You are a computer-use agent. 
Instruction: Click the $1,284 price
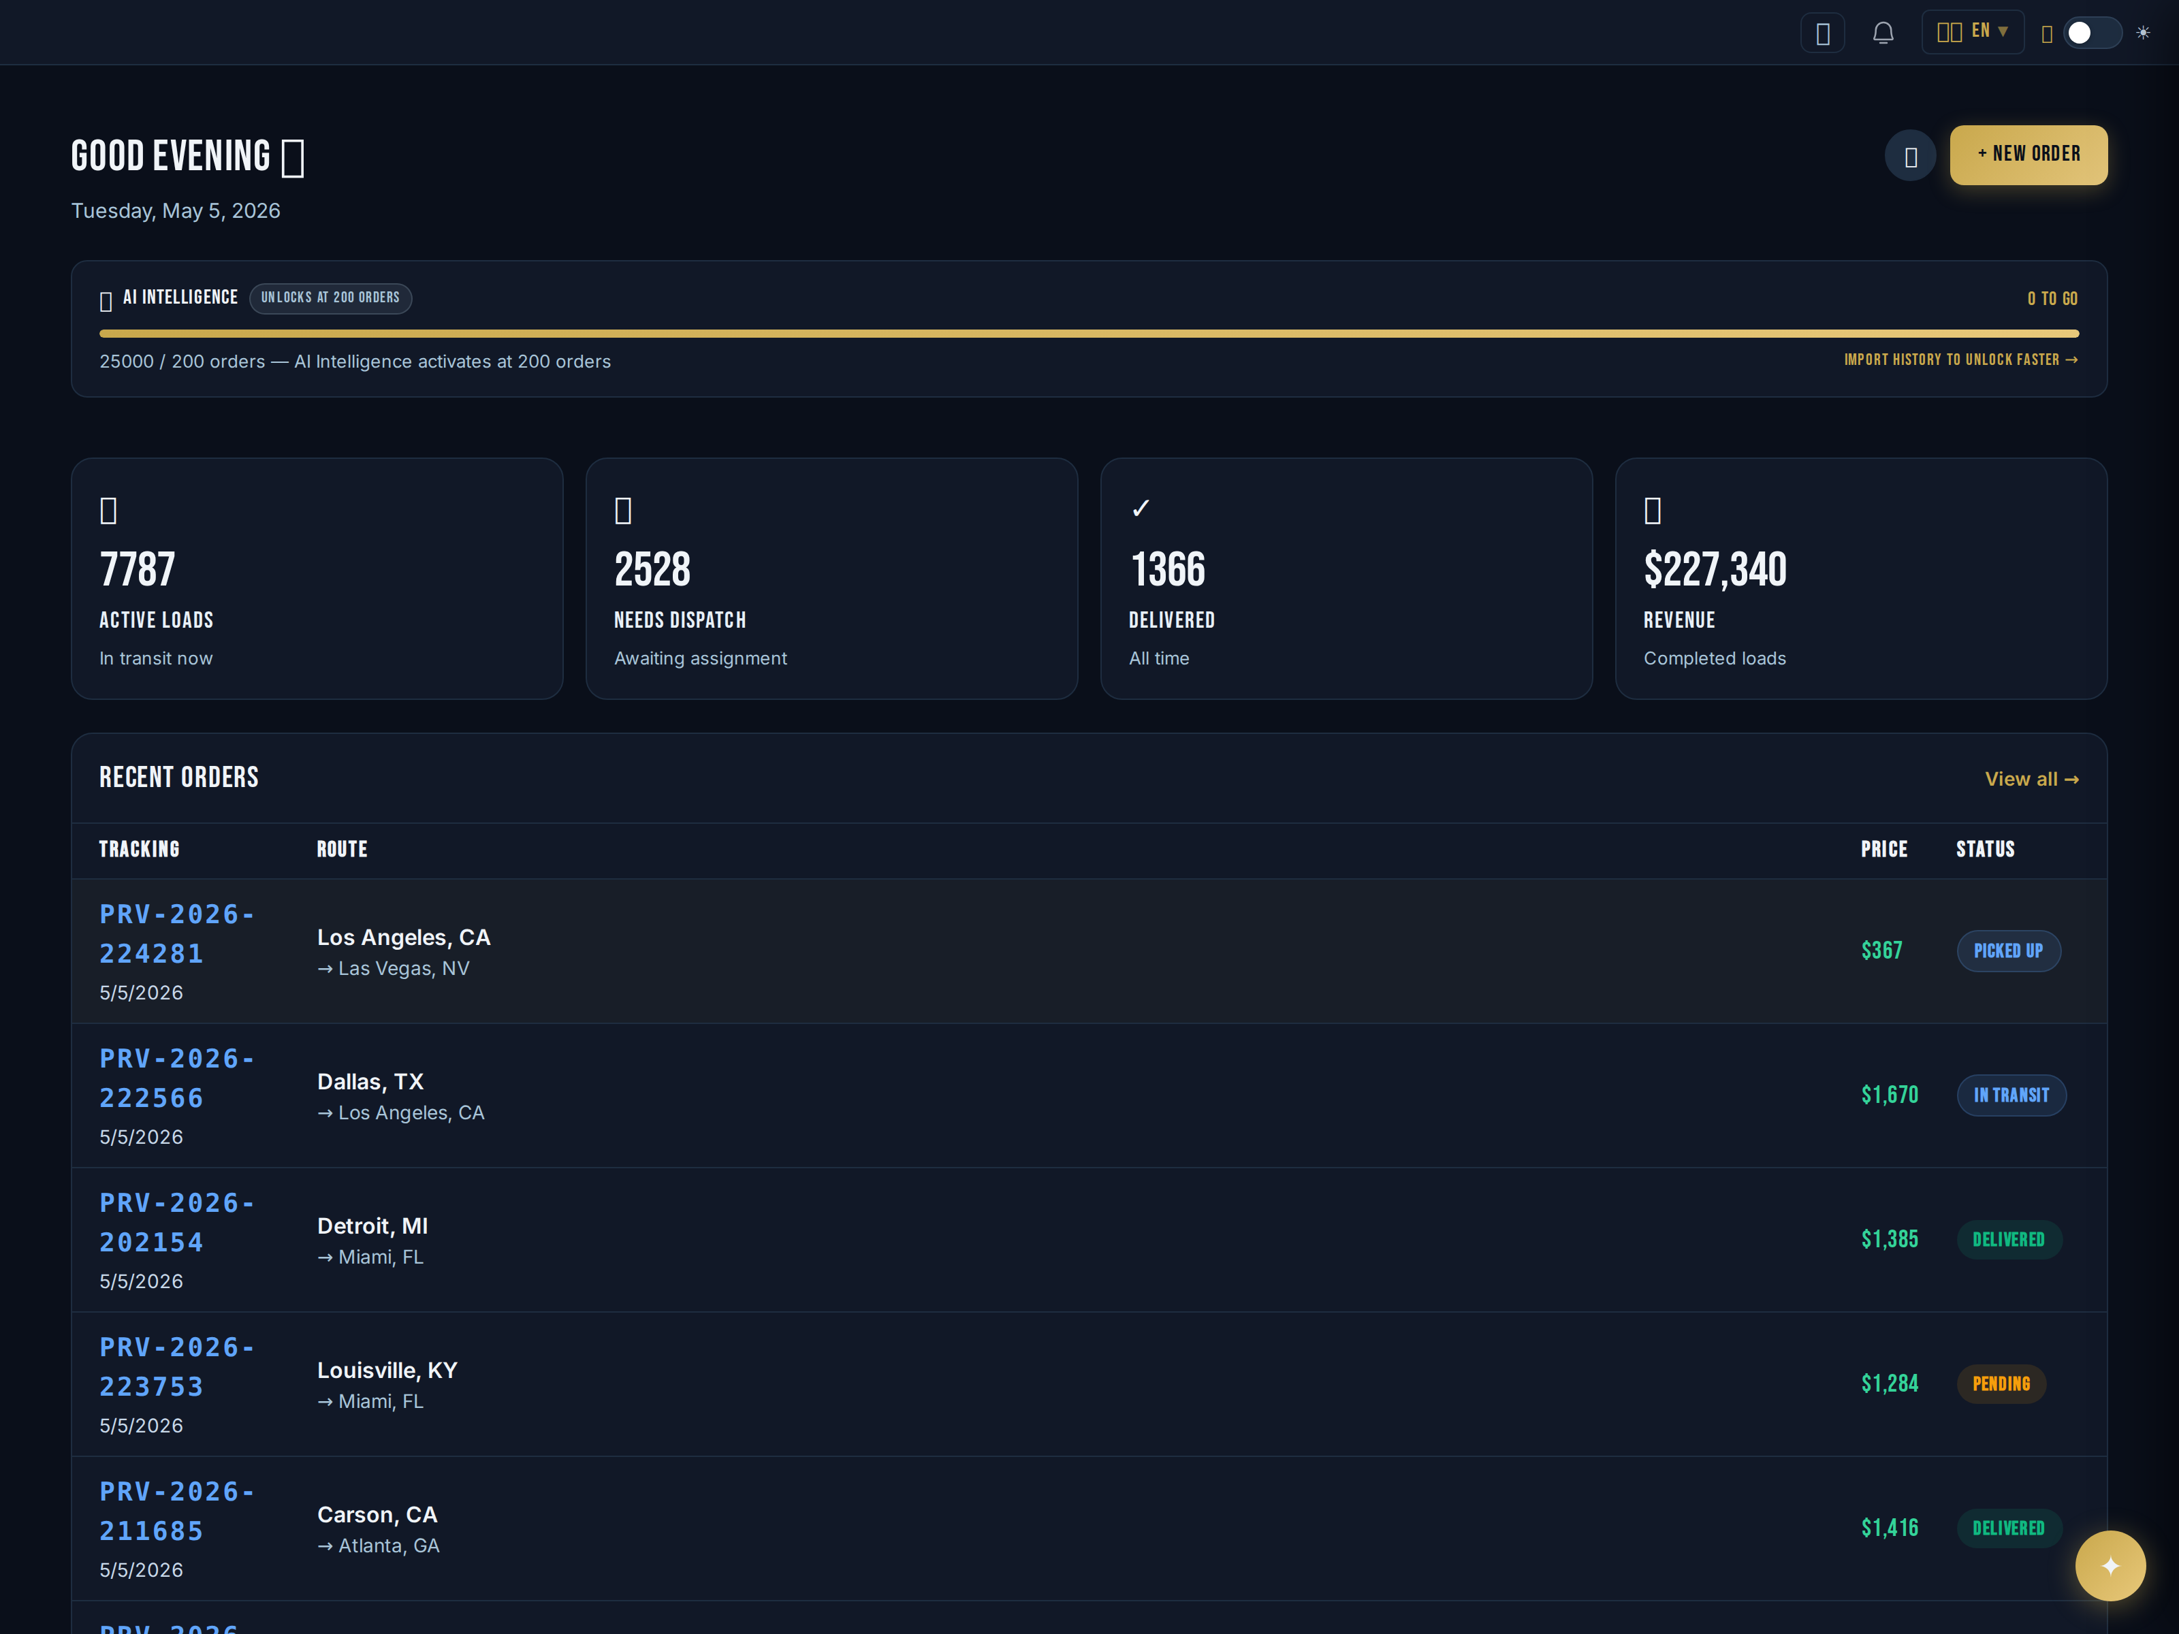pos(1890,1384)
